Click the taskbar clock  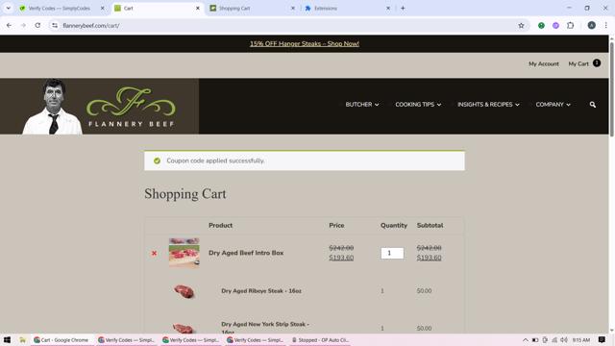[581, 339]
